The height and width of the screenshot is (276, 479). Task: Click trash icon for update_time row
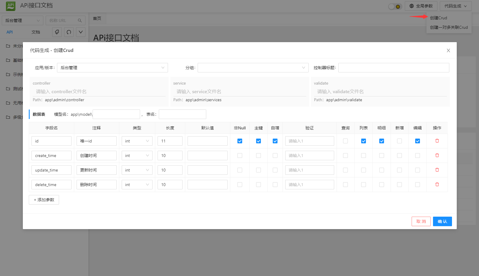point(437,170)
